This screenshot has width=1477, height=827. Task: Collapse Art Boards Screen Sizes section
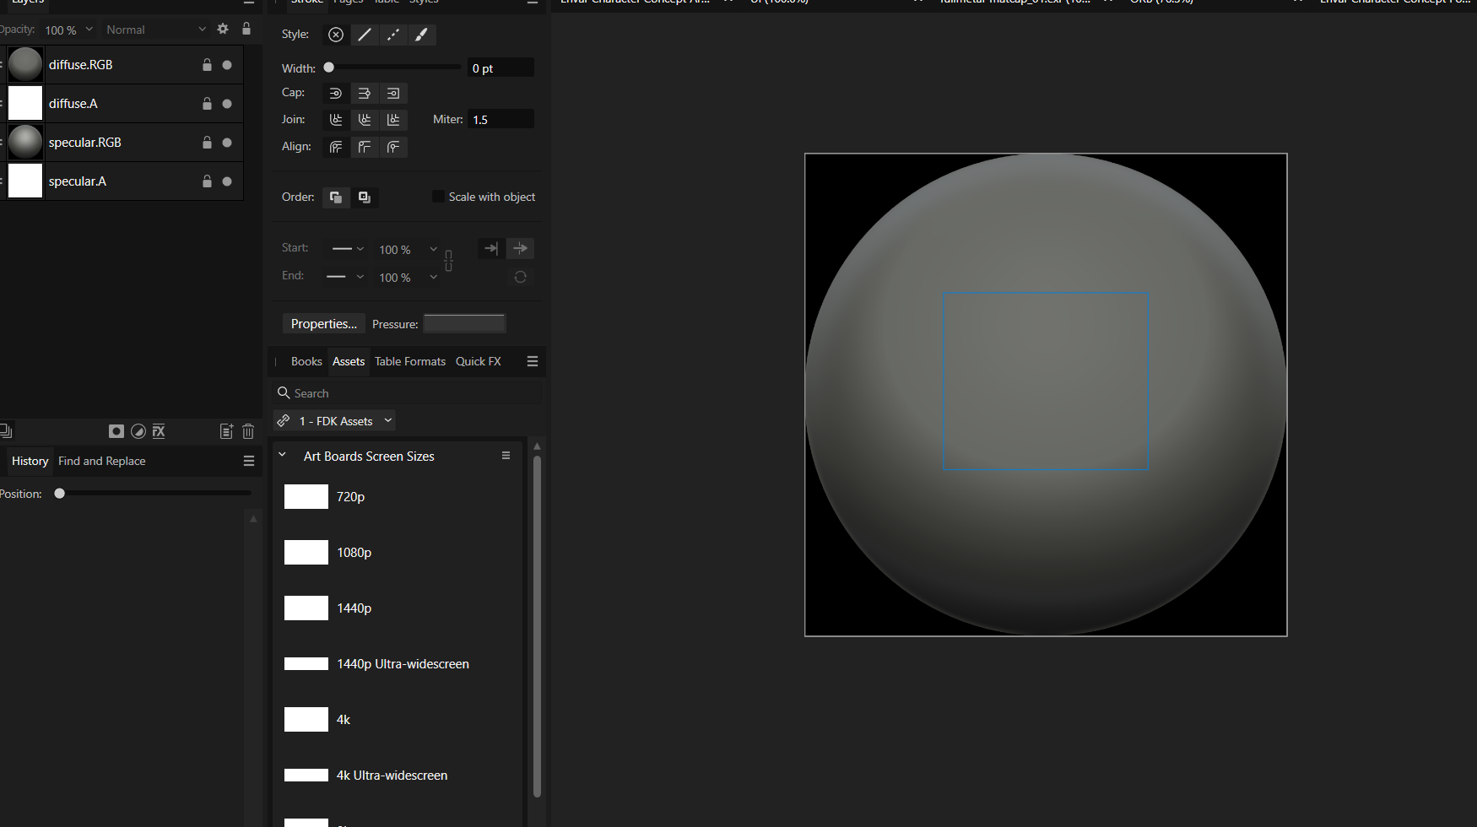[x=283, y=456]
